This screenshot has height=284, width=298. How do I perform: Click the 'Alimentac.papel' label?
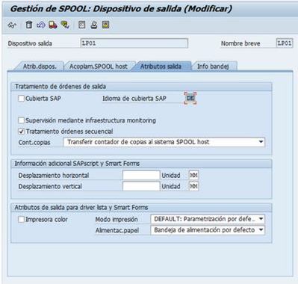click(117, 230)
